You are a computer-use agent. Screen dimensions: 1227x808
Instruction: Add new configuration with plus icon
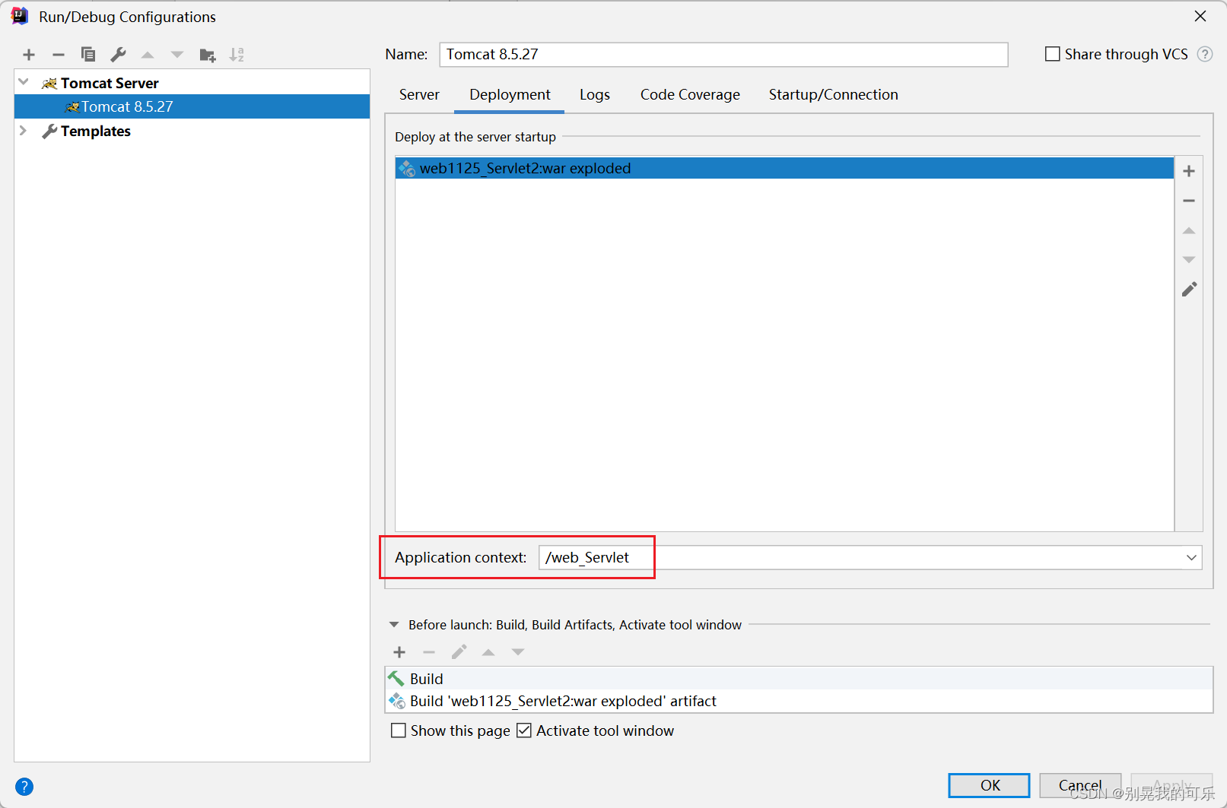point(29,55)
